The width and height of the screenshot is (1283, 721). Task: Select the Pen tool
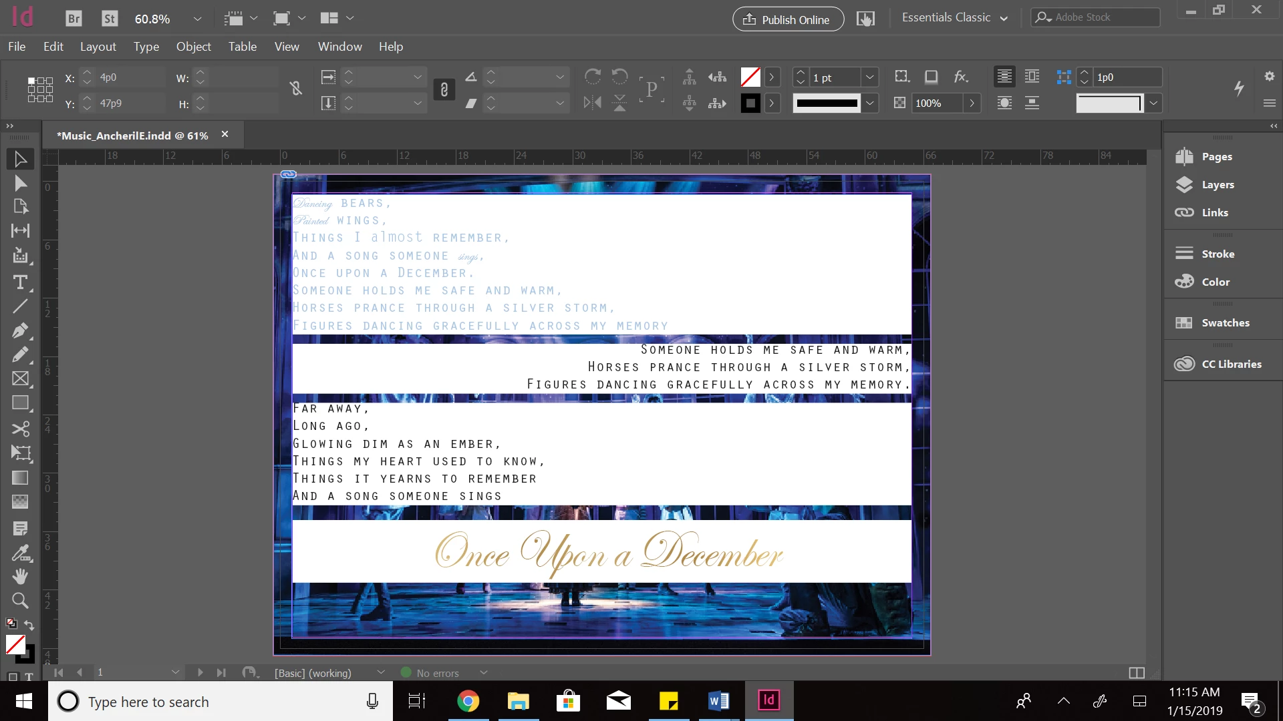click(20, 330)
